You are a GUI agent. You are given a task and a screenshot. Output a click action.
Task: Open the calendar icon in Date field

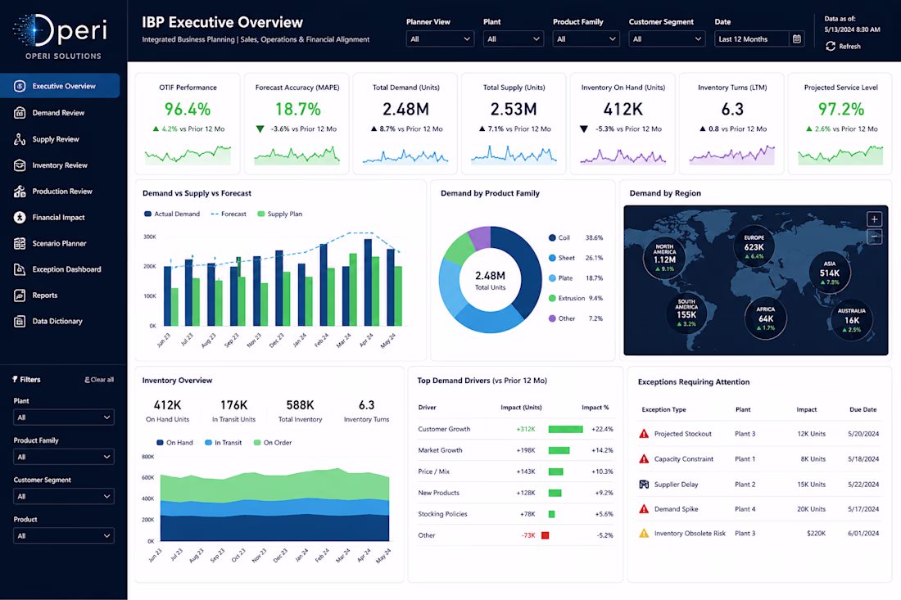[796, 39]
